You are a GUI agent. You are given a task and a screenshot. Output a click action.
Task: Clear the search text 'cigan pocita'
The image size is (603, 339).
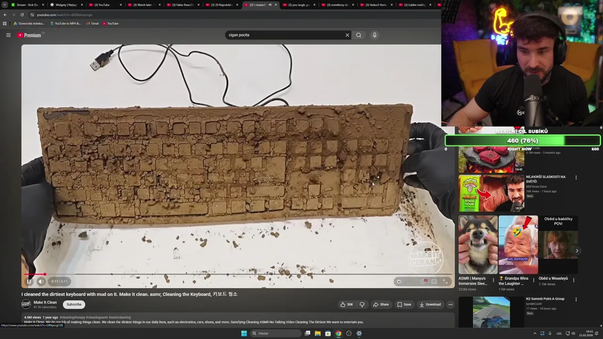coord(347,35)
